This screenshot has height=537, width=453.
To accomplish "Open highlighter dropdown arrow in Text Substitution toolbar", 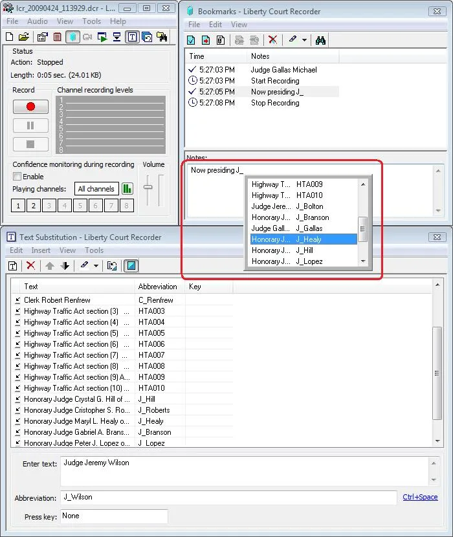I will click(x=96, y=266).
